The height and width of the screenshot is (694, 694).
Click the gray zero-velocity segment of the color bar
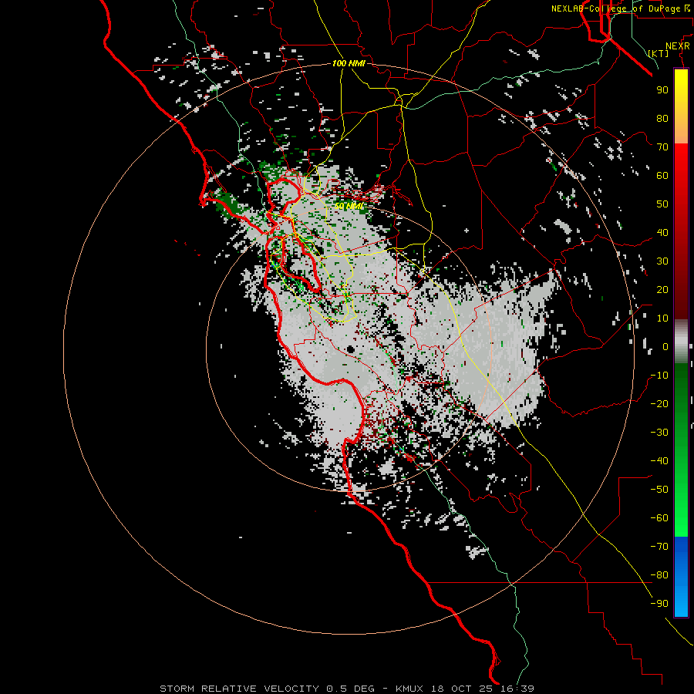681,342
